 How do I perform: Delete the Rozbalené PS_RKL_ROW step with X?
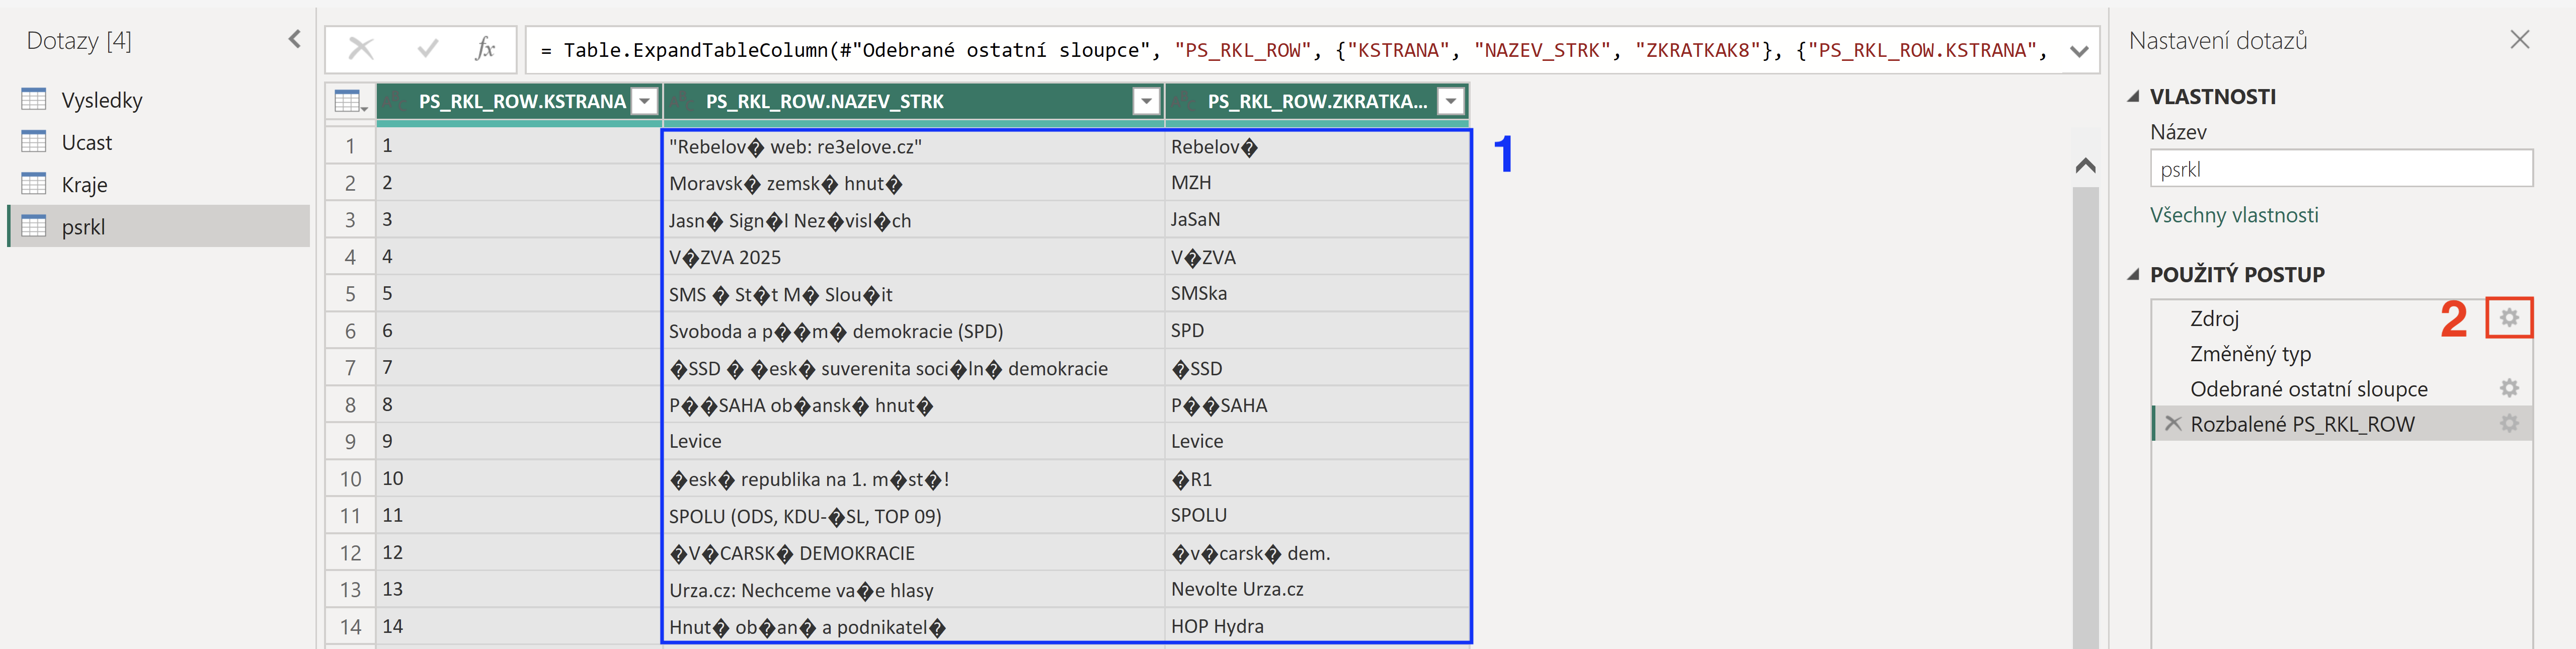click(2172, 423)
